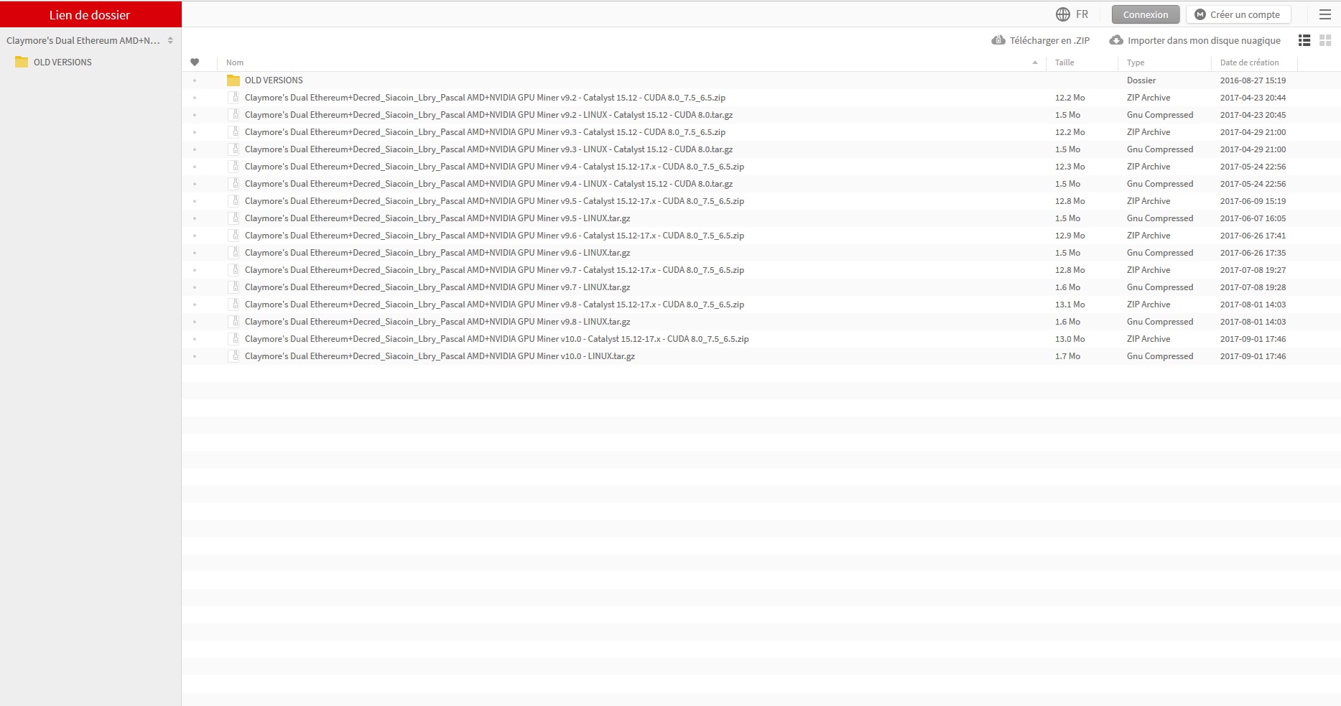1341x706 pixels.
Task: Sort by Date de création column
Action: [x=1249, y=62]
